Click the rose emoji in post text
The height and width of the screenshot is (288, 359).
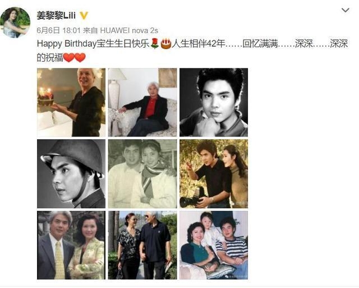155,44
